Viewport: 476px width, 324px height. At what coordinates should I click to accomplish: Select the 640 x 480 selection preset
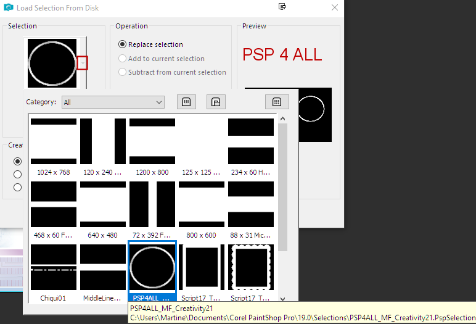pos(103,204)
